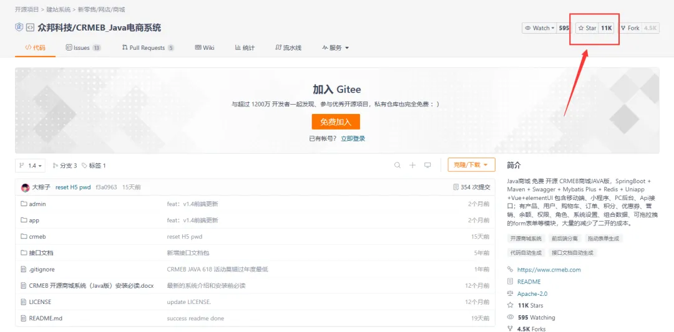The height and width of the screenshot is (332, 674).
Task: Open the README link in sidebar
Action: [x=529, y=282]
